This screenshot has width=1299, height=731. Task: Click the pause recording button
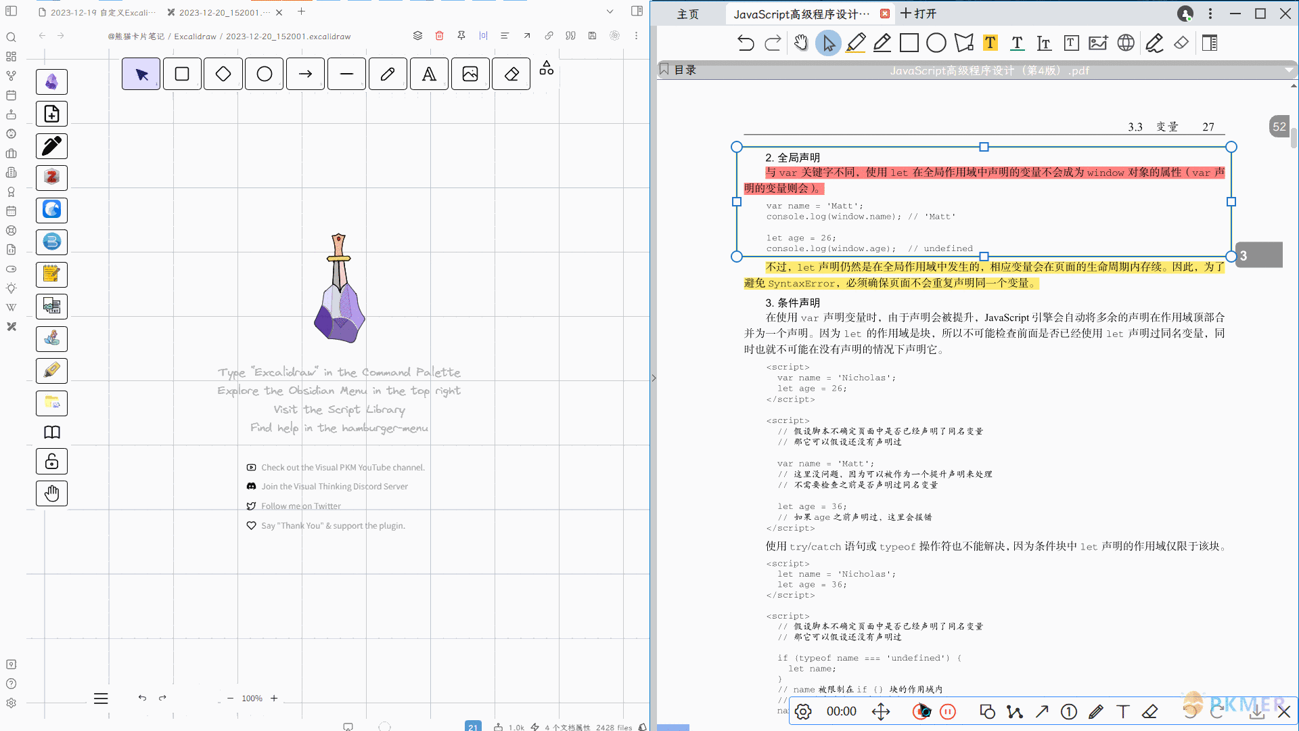click(x=948, y=711)
